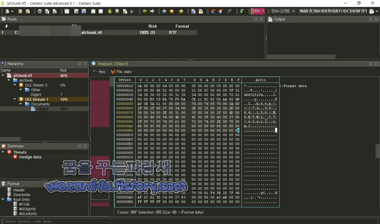Collapse the Root Entry format node

3,199
